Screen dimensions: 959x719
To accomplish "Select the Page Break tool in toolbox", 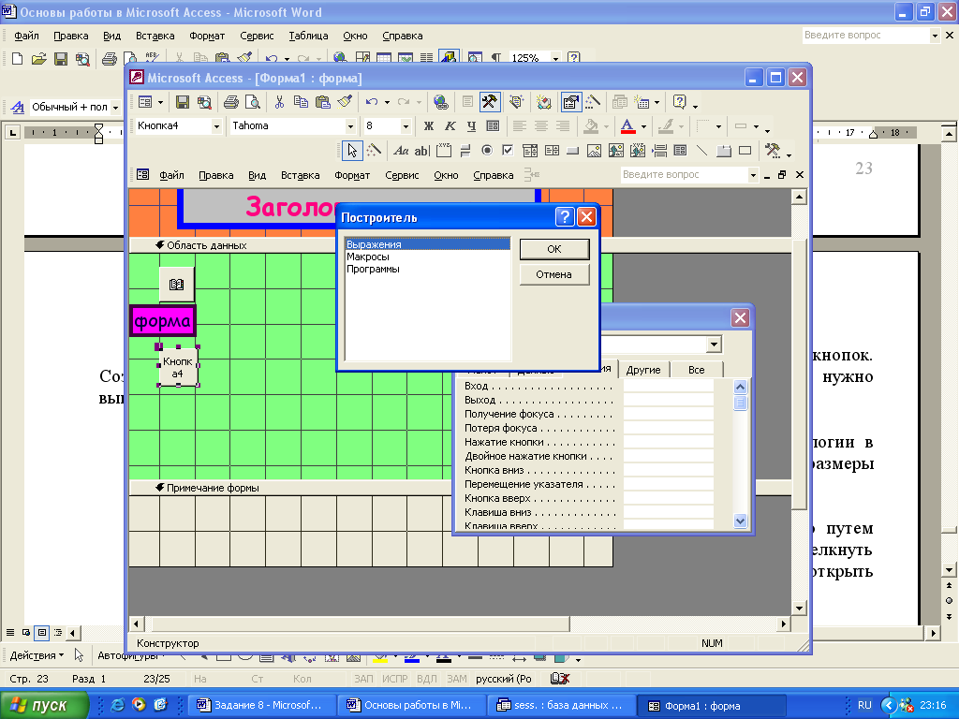I will click(x=659, y=151).
